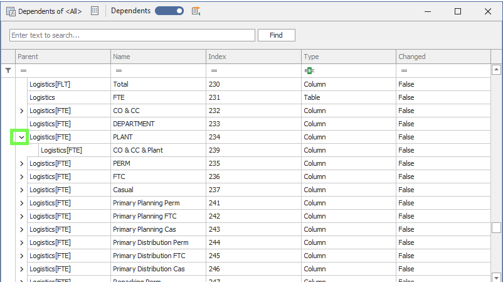Sort by the Index column header
Image resolution: width=503 pixels, height=282 pixels.
click(253, 57)
